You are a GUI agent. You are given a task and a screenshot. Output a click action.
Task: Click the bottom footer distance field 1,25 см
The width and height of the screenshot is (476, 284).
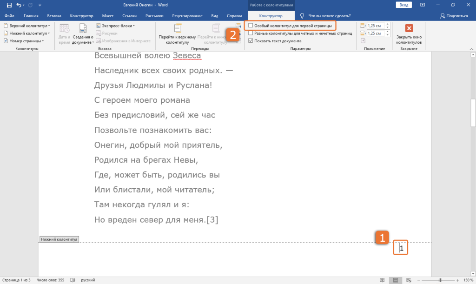[x=376, y=33]
